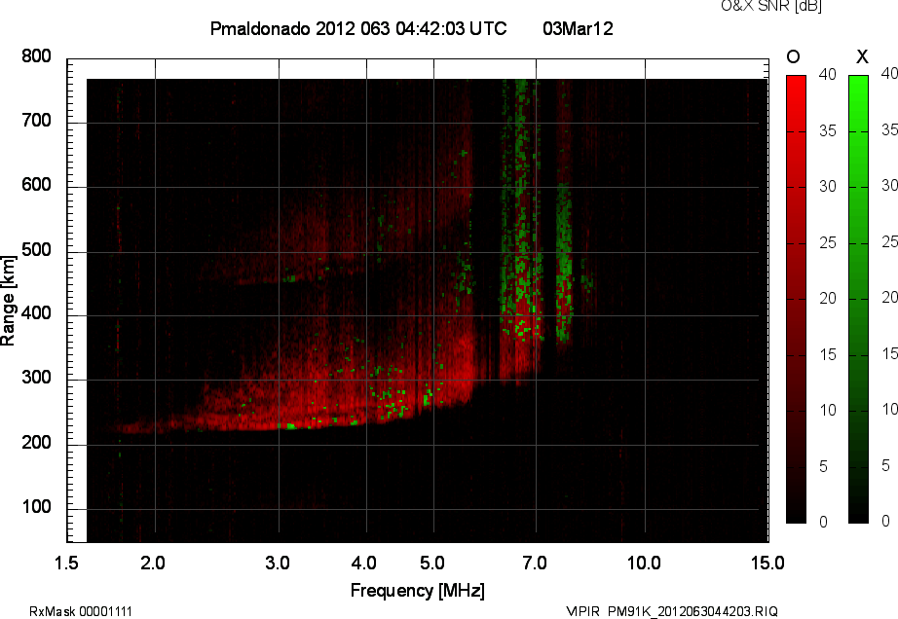This screenshot has height=619, width=898.
Task: Click the O colorbar value '10'
Action: click(827, 410)
